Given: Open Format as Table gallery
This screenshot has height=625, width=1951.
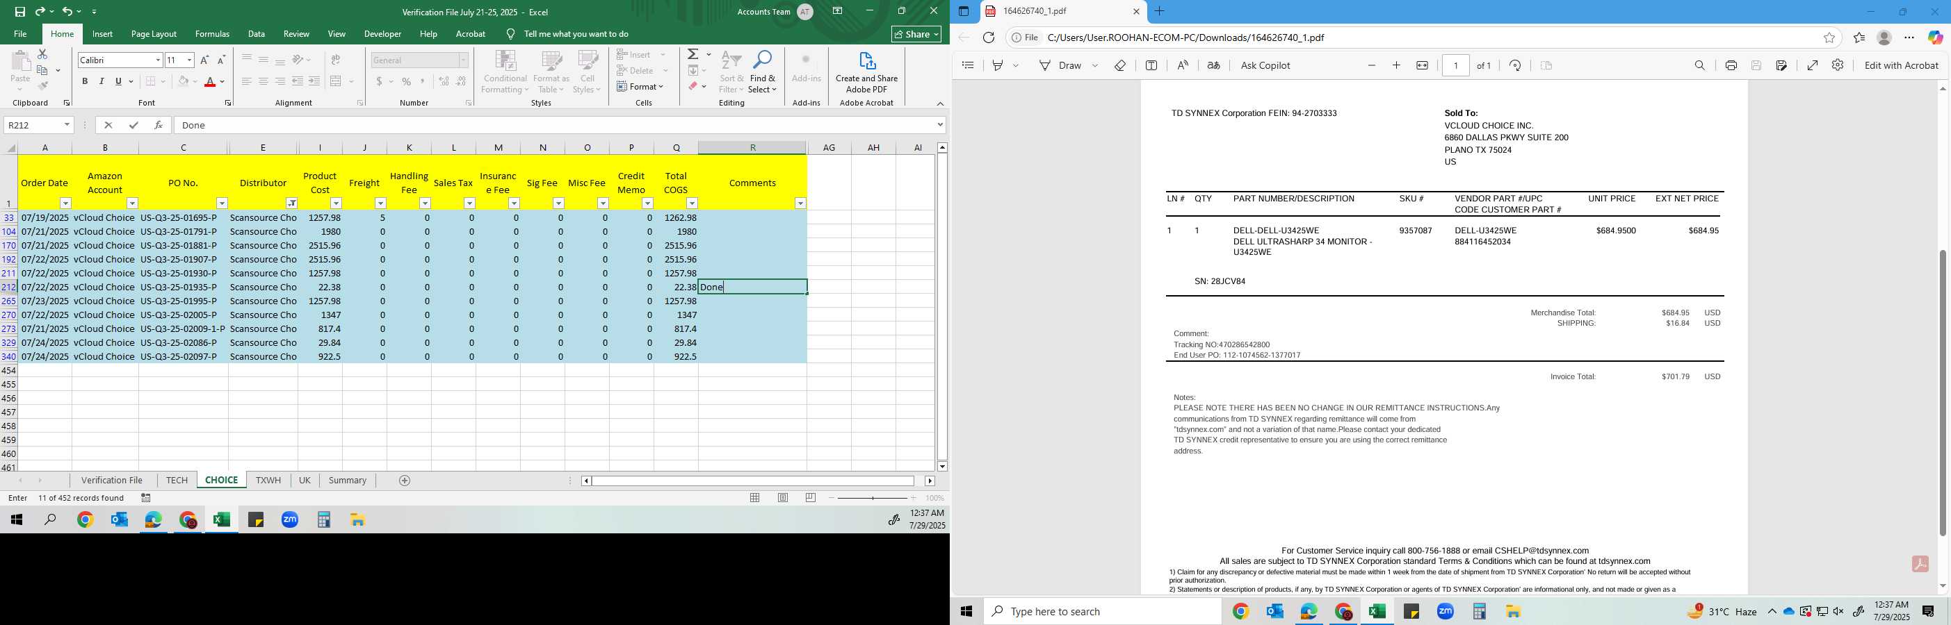Looking at the screenshot, I should pos(551,72).
